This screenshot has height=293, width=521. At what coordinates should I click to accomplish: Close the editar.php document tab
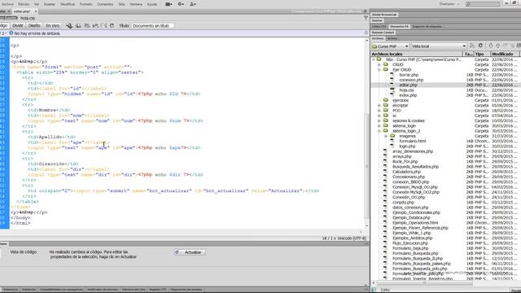coord(36,11)
